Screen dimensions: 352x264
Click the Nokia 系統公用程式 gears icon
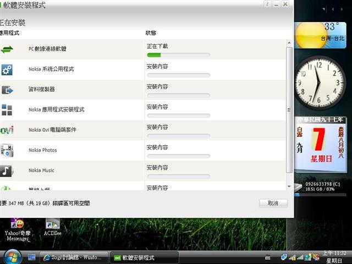7,70
